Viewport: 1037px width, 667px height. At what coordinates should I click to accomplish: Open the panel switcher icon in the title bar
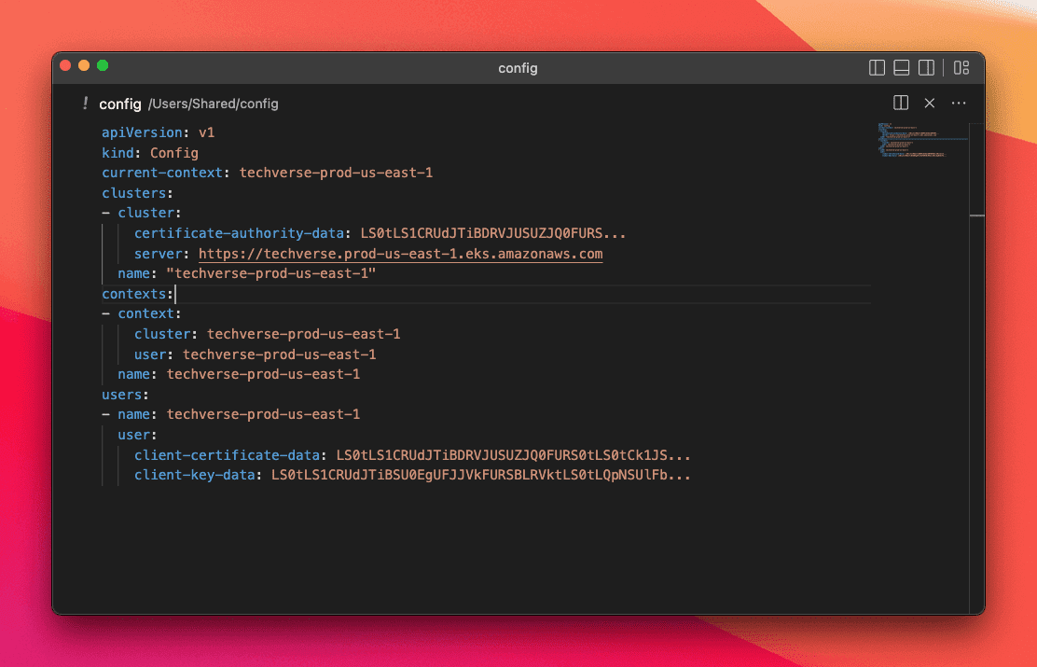(961, 67)
